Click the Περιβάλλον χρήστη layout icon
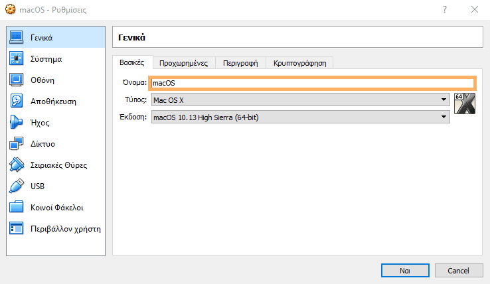The width and height of the screenshot is (490, 284). coord(16,228)
